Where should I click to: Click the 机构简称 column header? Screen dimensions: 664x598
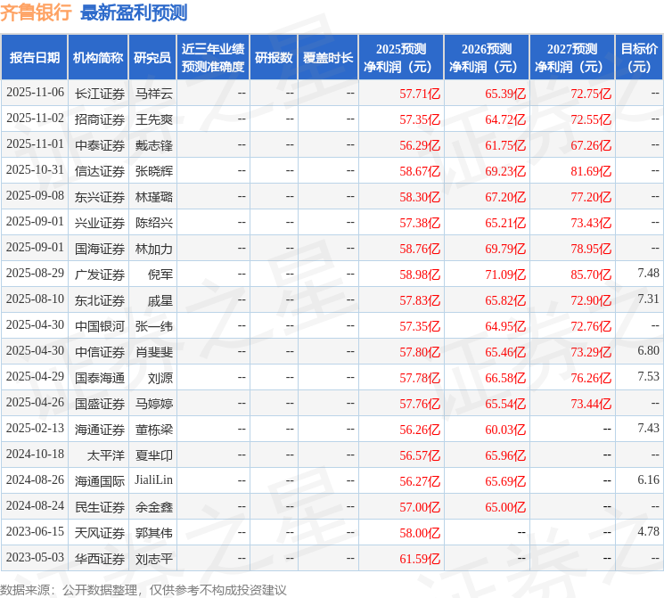98,58
